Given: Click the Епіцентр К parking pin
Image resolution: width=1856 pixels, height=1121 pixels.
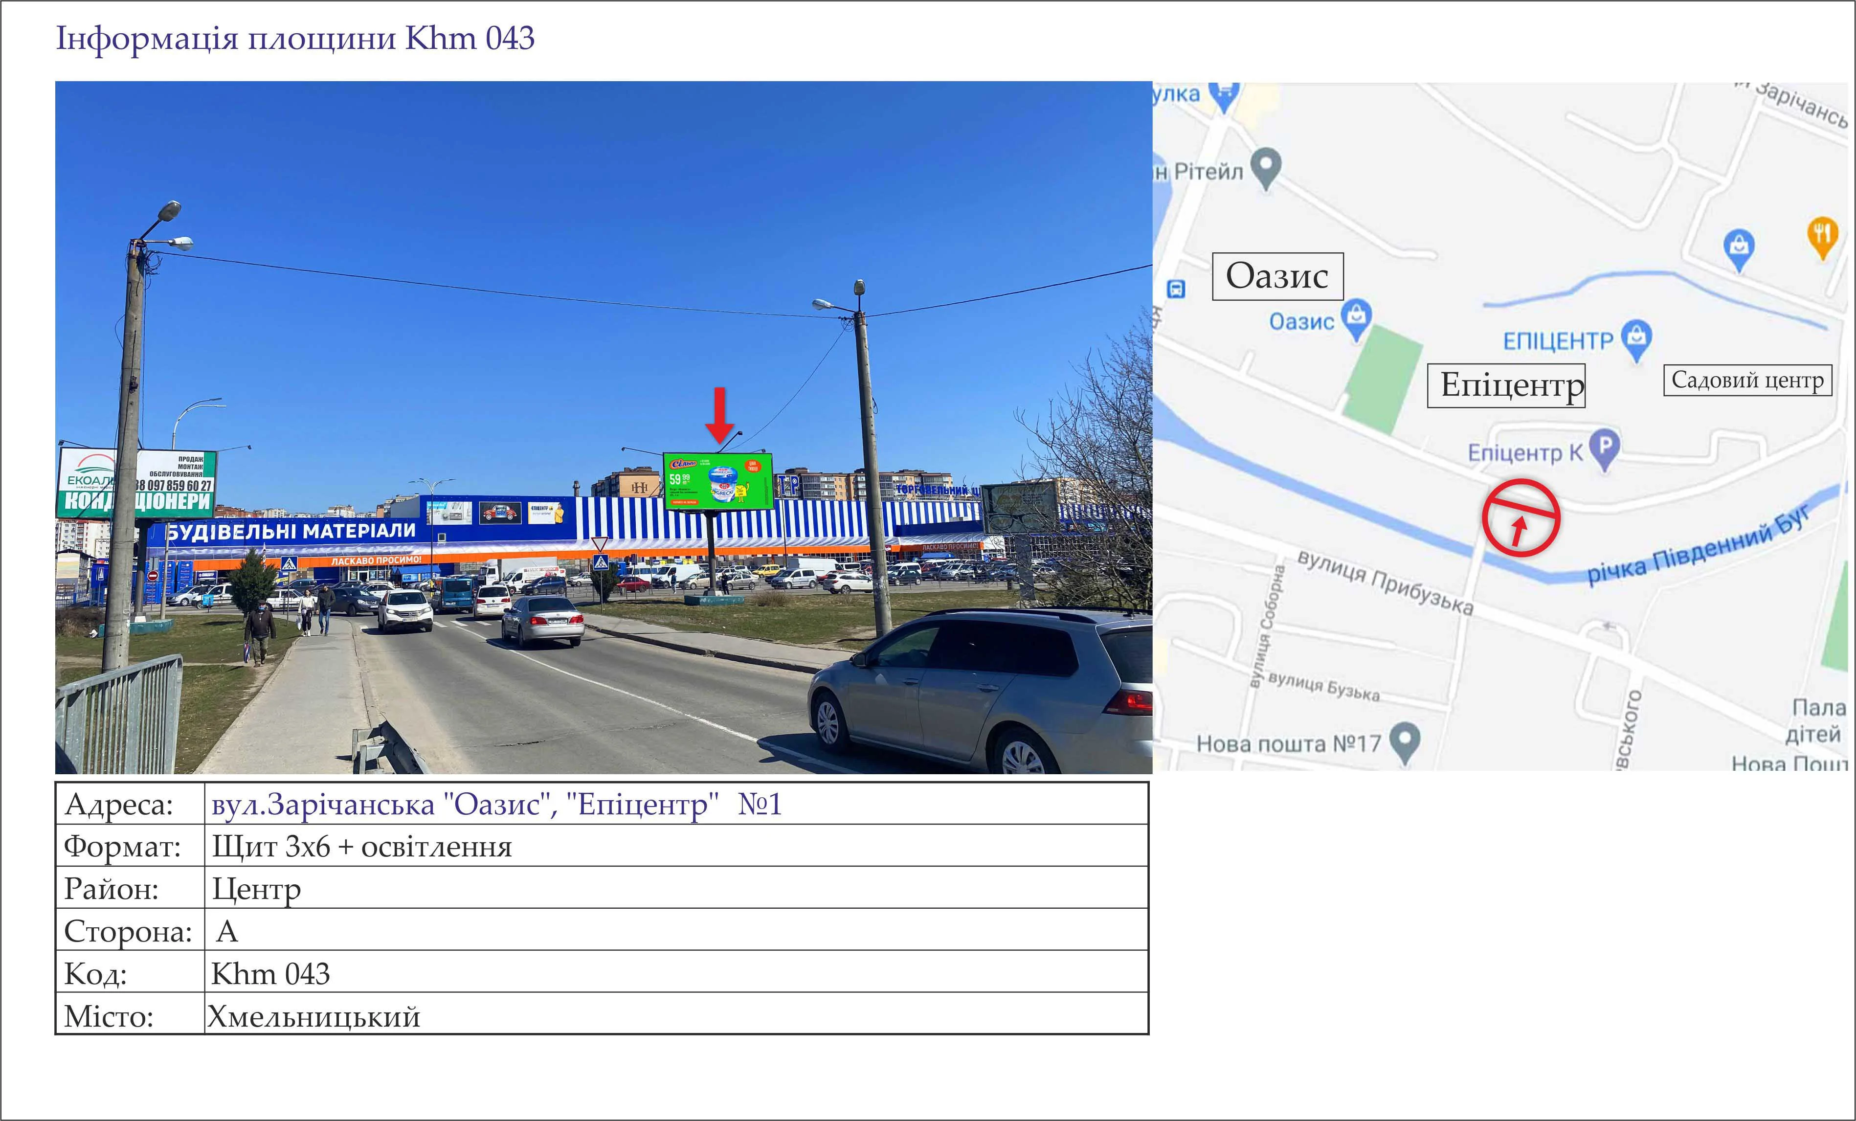Looking at the screenshot, I should point(1605,448).
